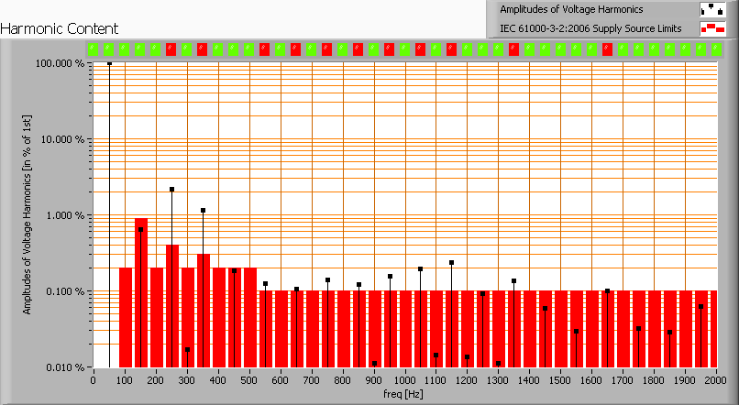Click the red status indicator above 1350 Hz
Viewport: 739px width, 405px height.
513,49
